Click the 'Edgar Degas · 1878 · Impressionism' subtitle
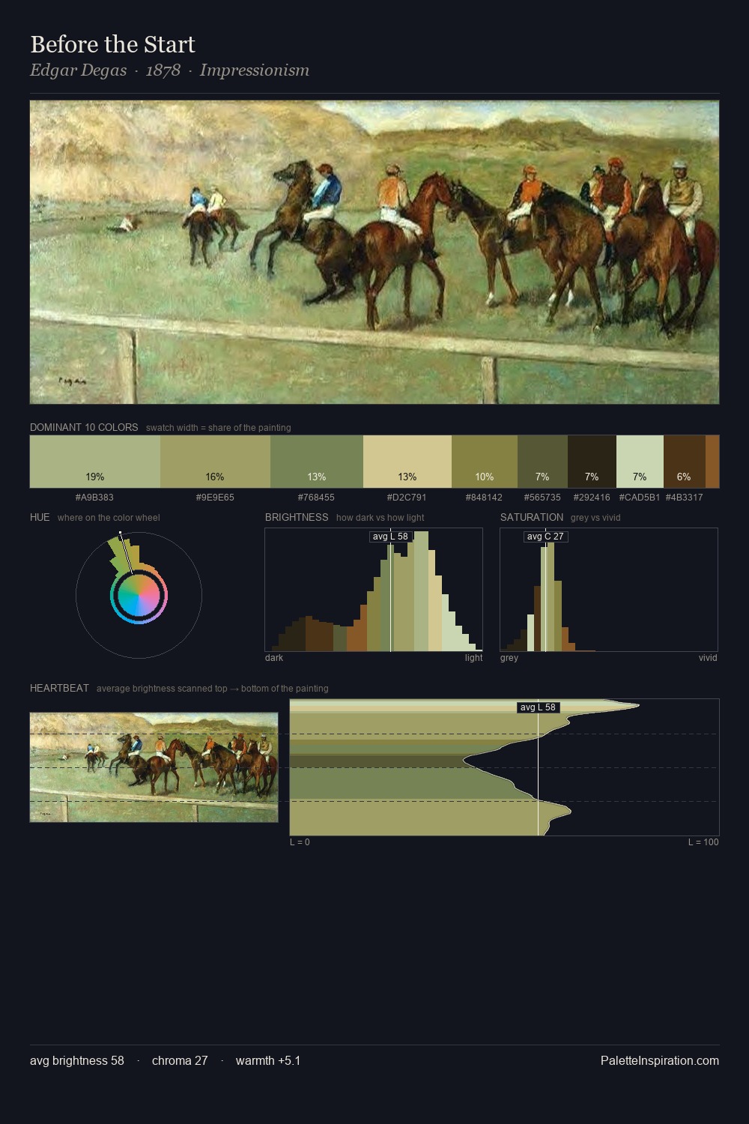Image resolution: width=749 pixels, height=1124 pixels. click(169, 70)
